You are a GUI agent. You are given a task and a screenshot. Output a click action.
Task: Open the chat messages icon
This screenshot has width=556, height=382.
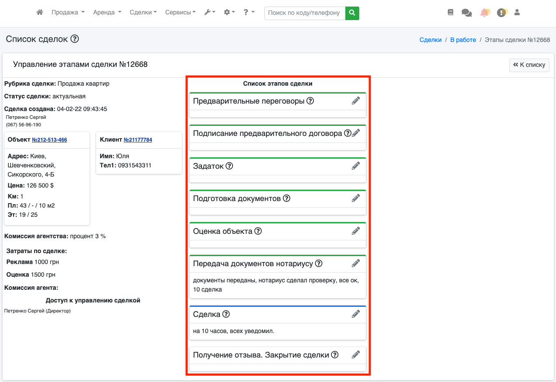466,13
